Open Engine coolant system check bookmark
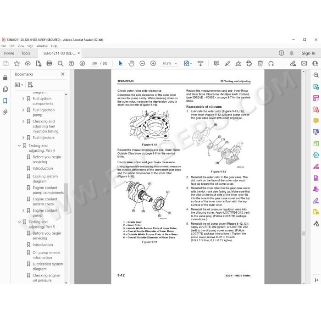 [x=45, y=202]
